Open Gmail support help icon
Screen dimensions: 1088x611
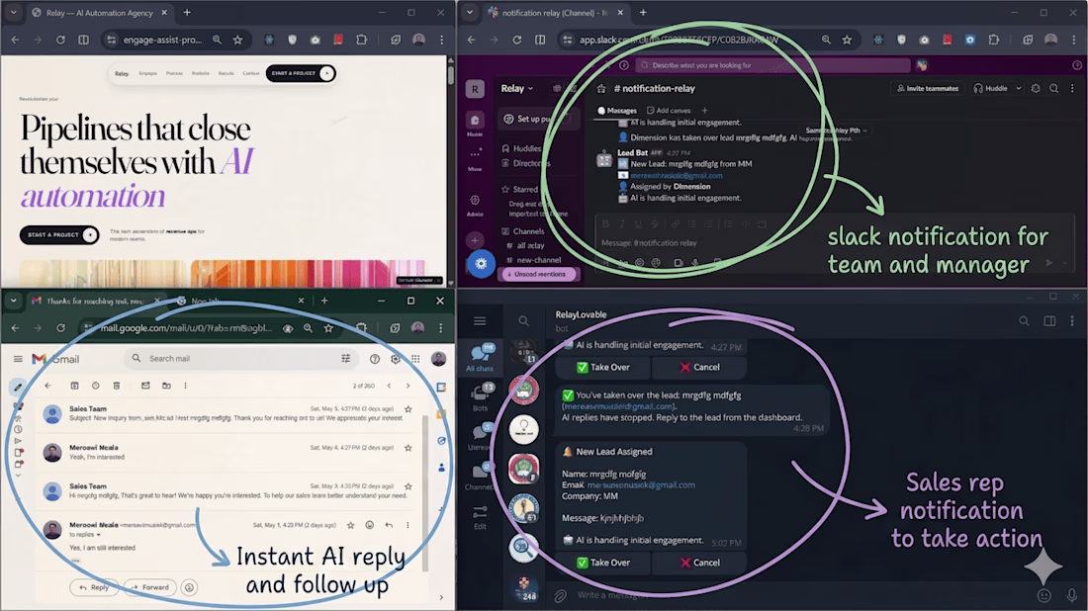point(375,359)
